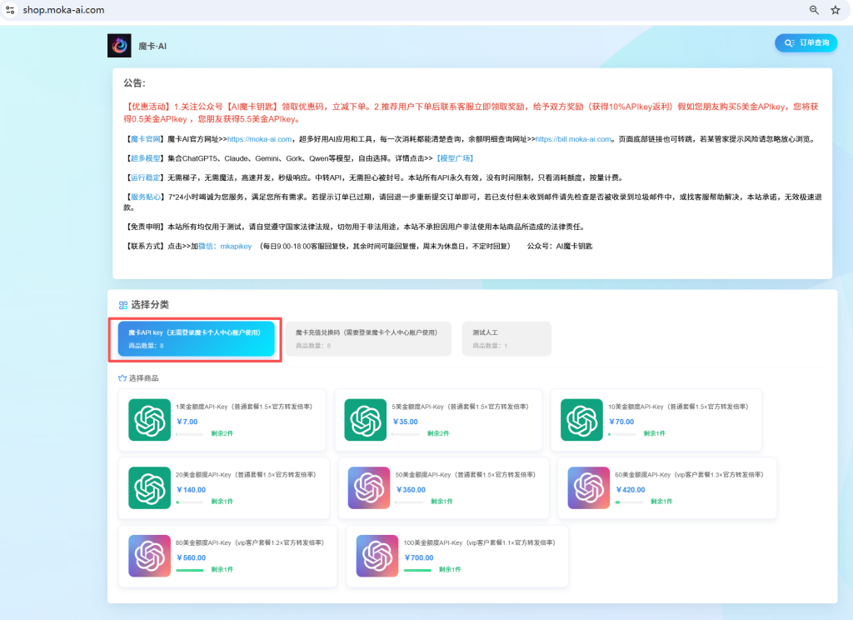
Task: Bookmark this page with the star icon
Action: (x=836, y=10)
